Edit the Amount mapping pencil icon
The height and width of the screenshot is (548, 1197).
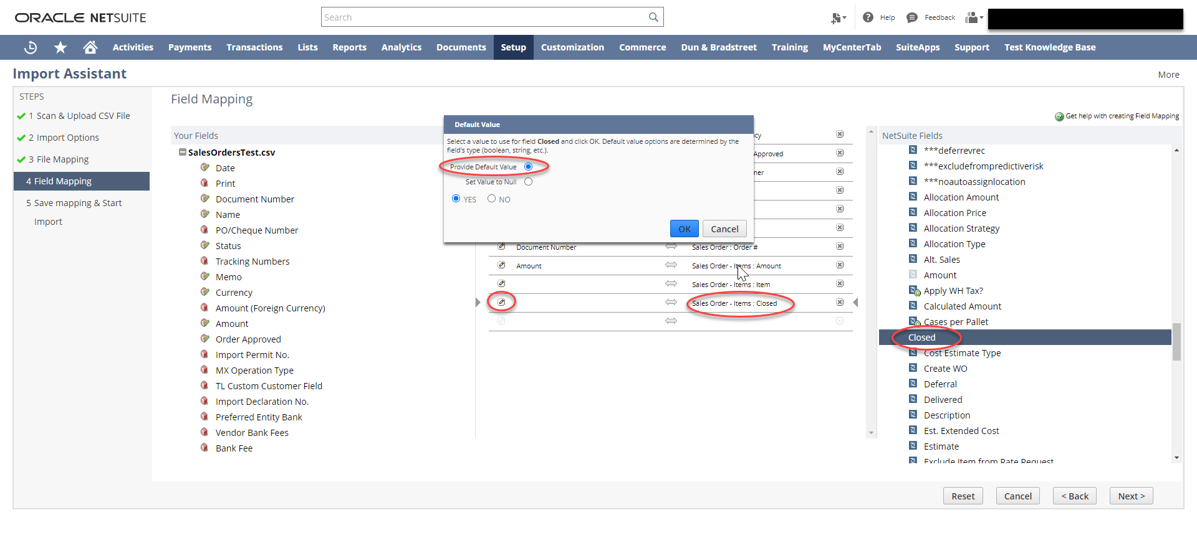pos(501,265)
